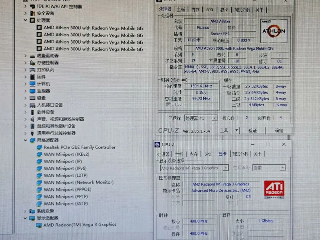320x240 pixels.
Task: Click the firmware category icon
Action: pos(33,77)
